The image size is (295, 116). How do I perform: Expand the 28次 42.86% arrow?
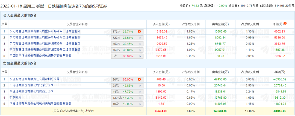tap(140, 86)
